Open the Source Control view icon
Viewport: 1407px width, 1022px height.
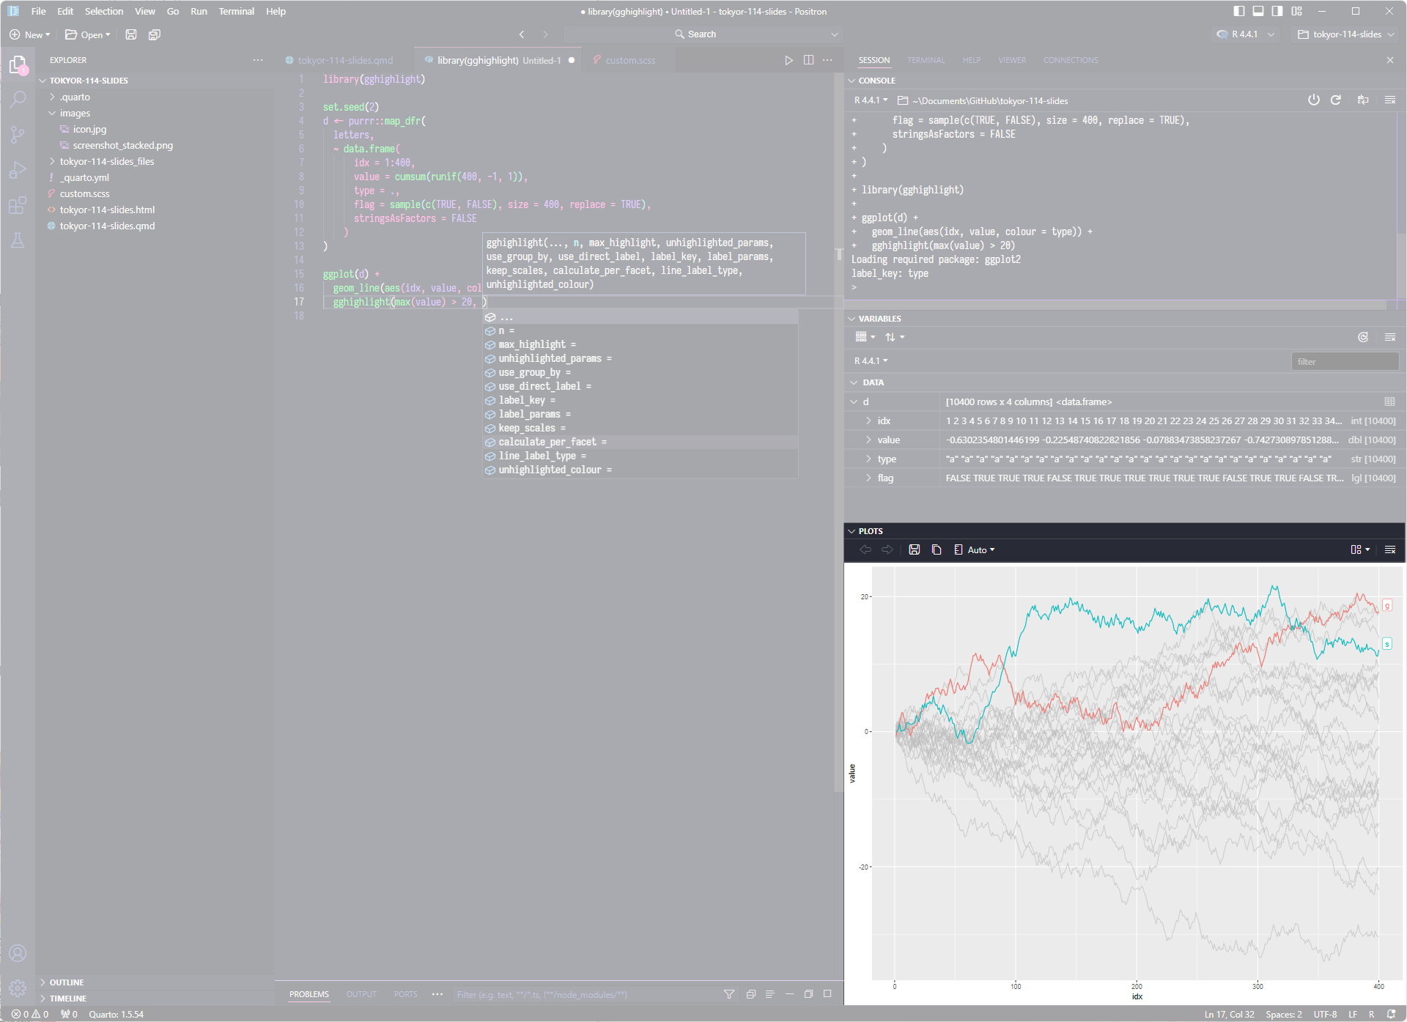tap(18, 135)
